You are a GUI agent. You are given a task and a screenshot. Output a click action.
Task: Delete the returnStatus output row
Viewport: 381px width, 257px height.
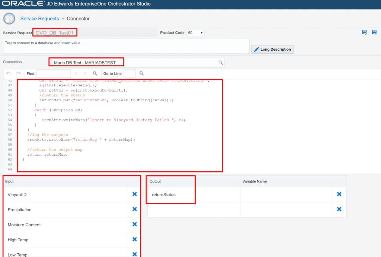(339, 194)
